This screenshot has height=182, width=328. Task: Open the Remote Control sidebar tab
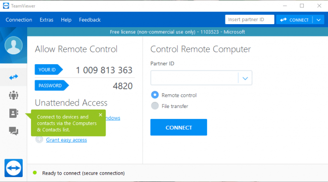tap(13, 77)
